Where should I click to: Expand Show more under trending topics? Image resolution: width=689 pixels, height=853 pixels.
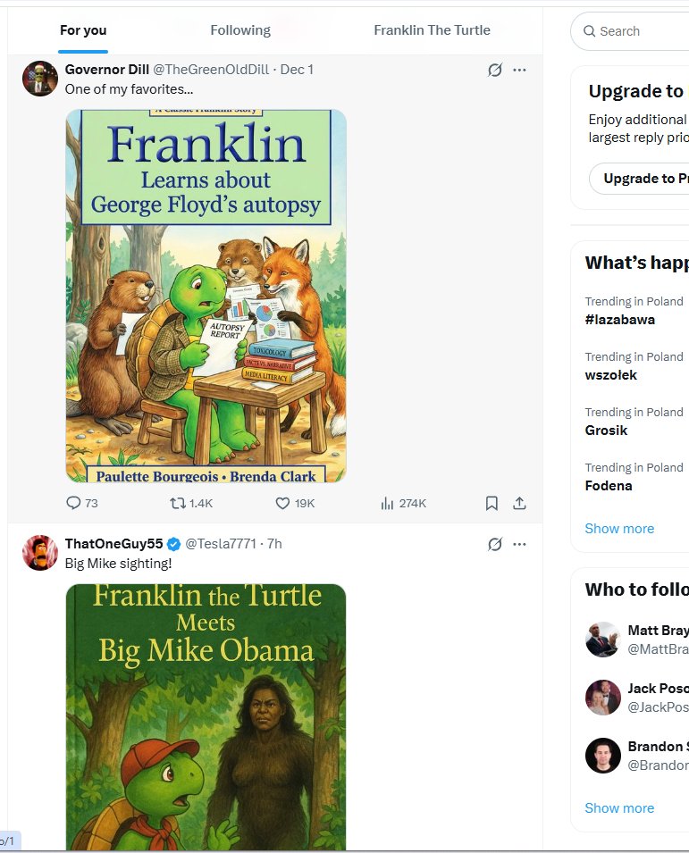[x=619, y=529]
